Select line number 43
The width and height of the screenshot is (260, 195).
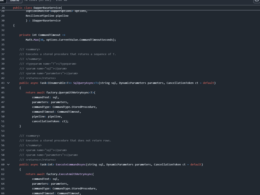[3, 83]
